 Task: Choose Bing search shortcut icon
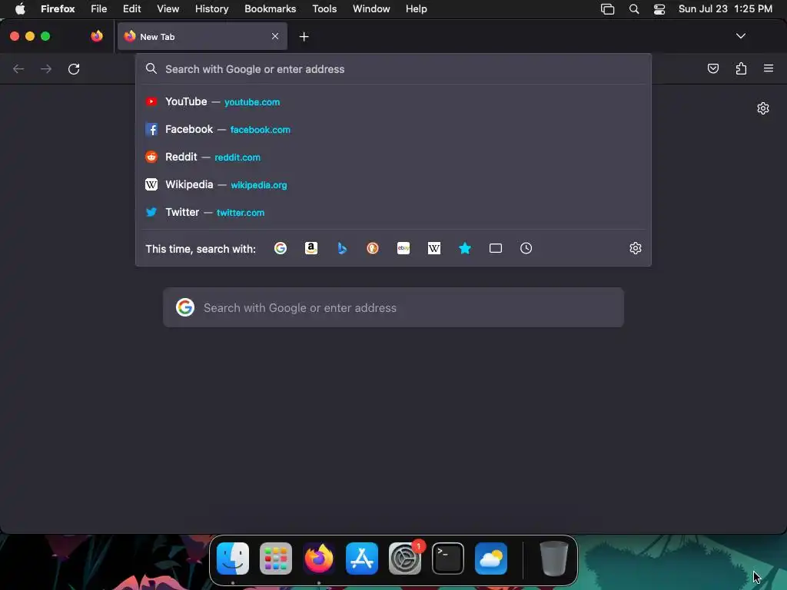342,248
